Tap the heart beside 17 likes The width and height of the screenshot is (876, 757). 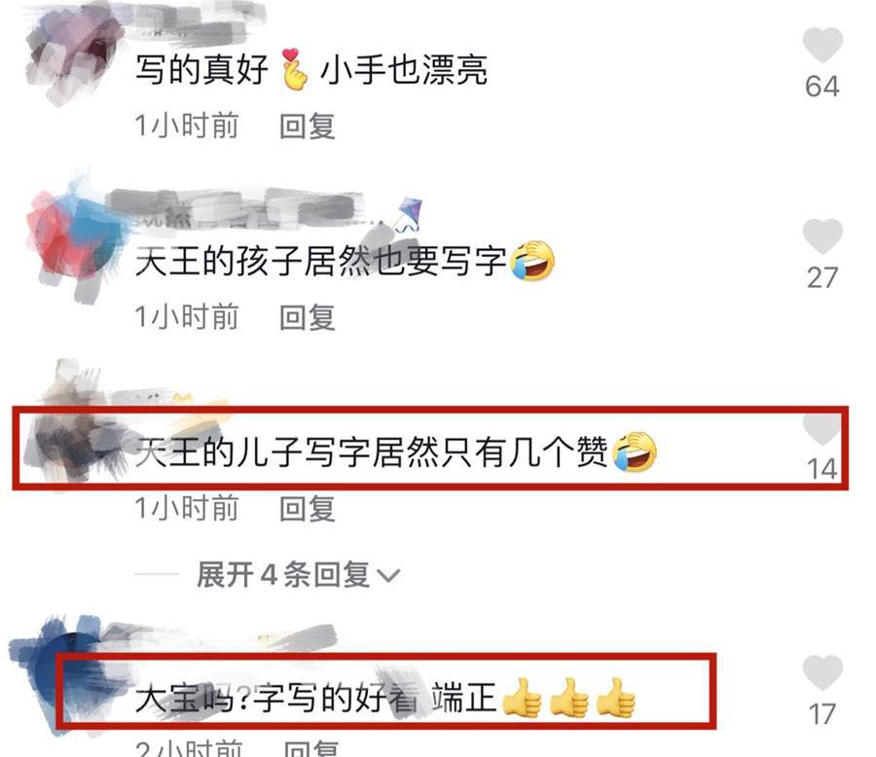click(822, 672)
